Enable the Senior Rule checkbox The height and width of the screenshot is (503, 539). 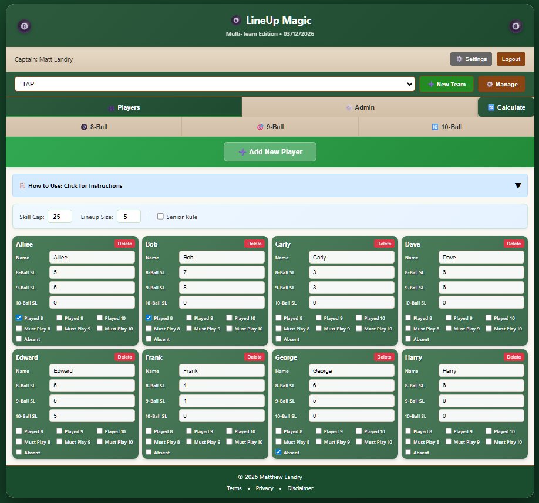click(160, 216)
